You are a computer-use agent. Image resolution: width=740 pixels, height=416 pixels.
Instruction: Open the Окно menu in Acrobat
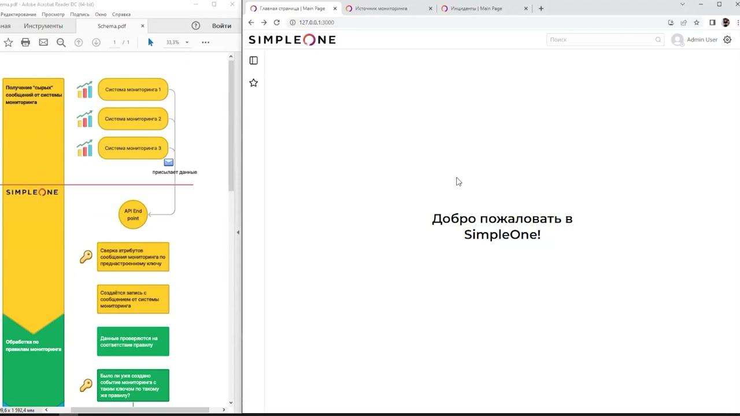101,14
